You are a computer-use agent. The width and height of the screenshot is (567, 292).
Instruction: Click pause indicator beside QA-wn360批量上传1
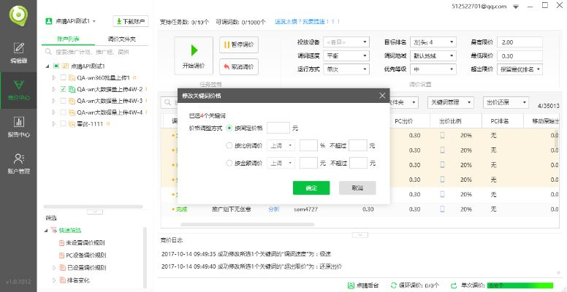coord(134,77)
